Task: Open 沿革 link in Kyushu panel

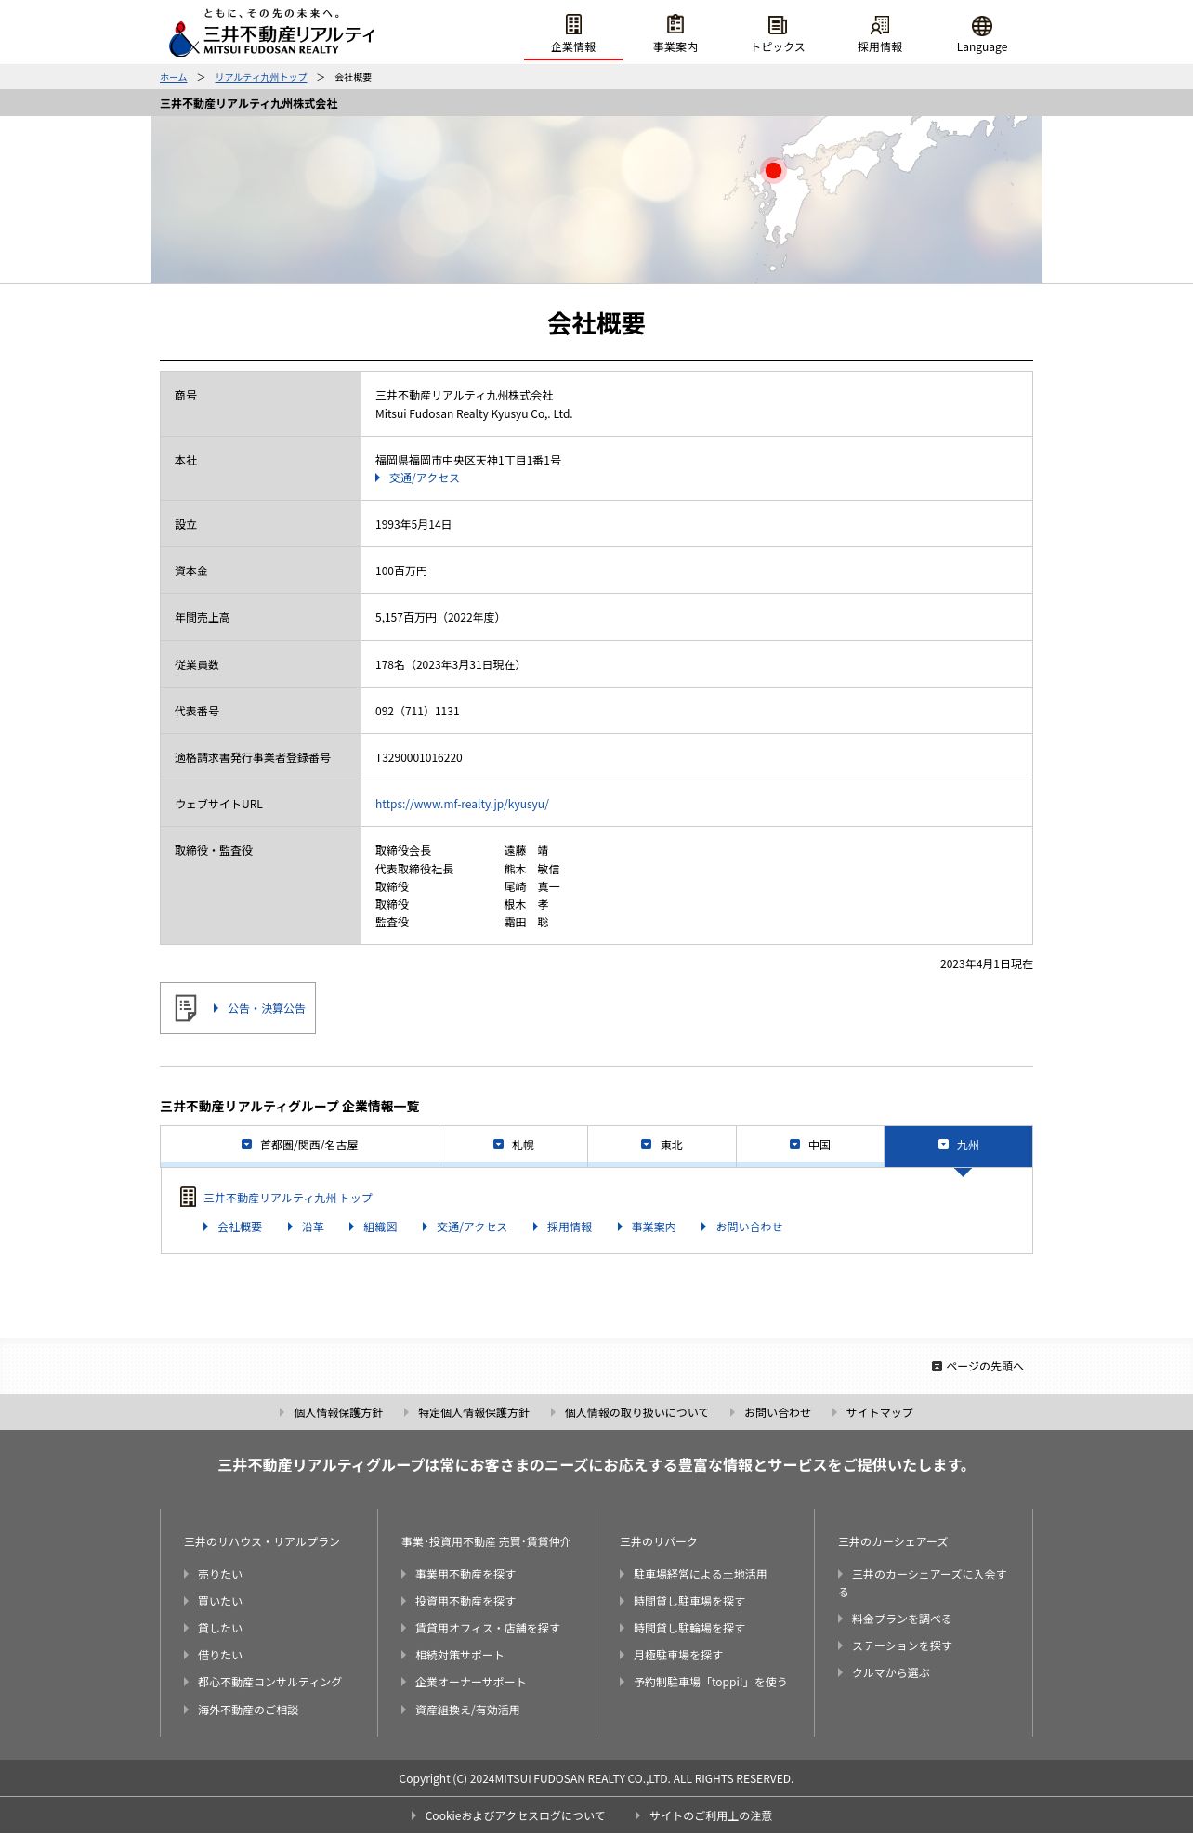Action: 313,1226
